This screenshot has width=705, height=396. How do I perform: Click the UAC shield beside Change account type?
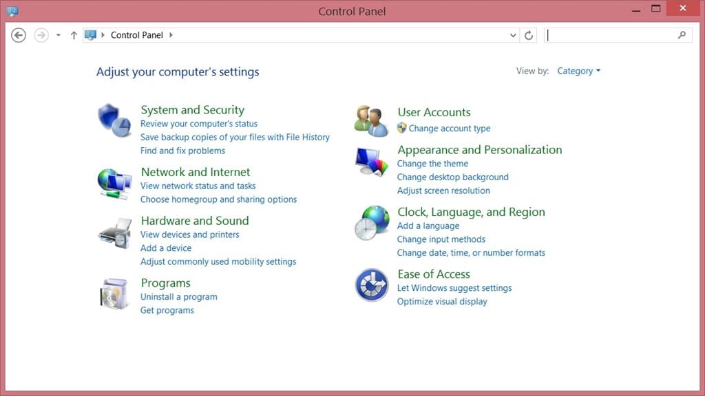tap(401, 128)
